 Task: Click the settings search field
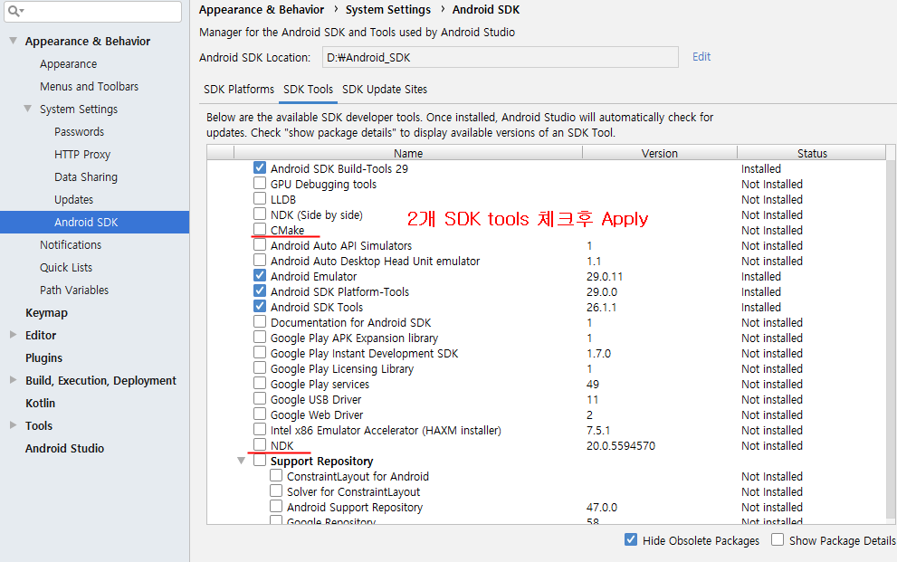point(92,11)
